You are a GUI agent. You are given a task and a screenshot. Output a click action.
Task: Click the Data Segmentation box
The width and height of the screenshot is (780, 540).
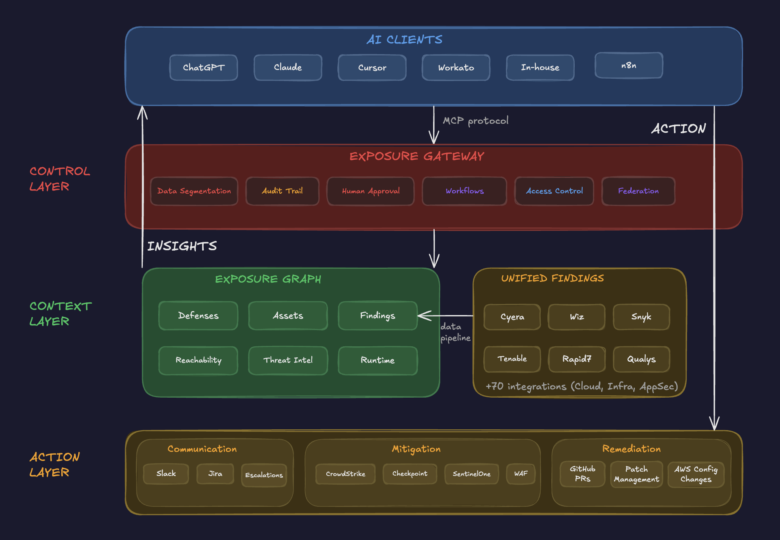[x=194, y=191]
